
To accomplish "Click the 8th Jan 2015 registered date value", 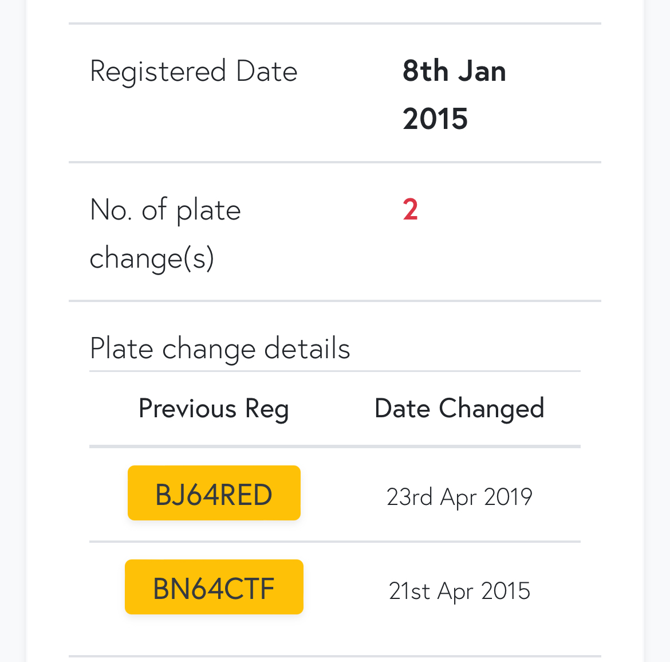I will tap(454, 95).
